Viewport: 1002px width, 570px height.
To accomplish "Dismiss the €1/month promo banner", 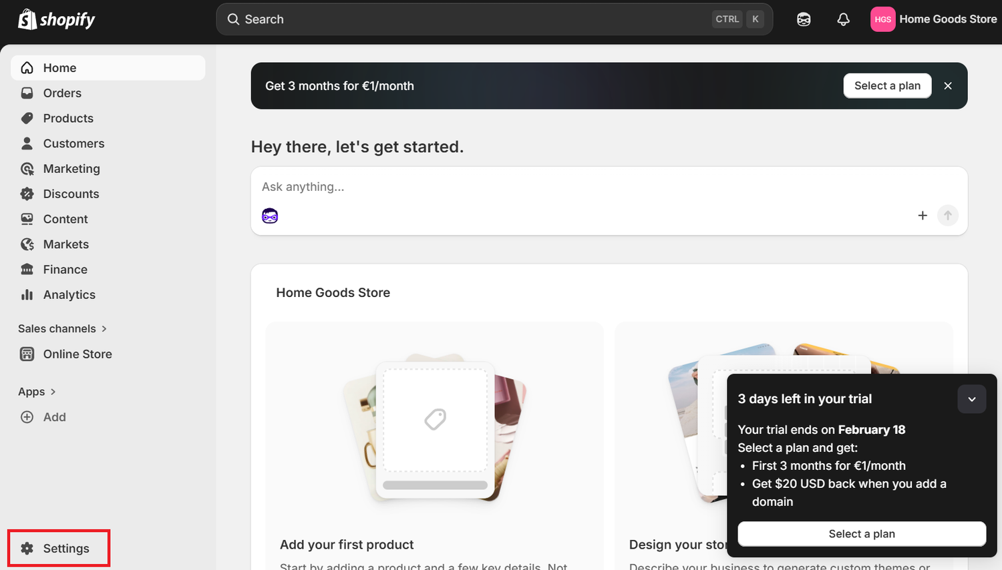I will tap(948, 85).
